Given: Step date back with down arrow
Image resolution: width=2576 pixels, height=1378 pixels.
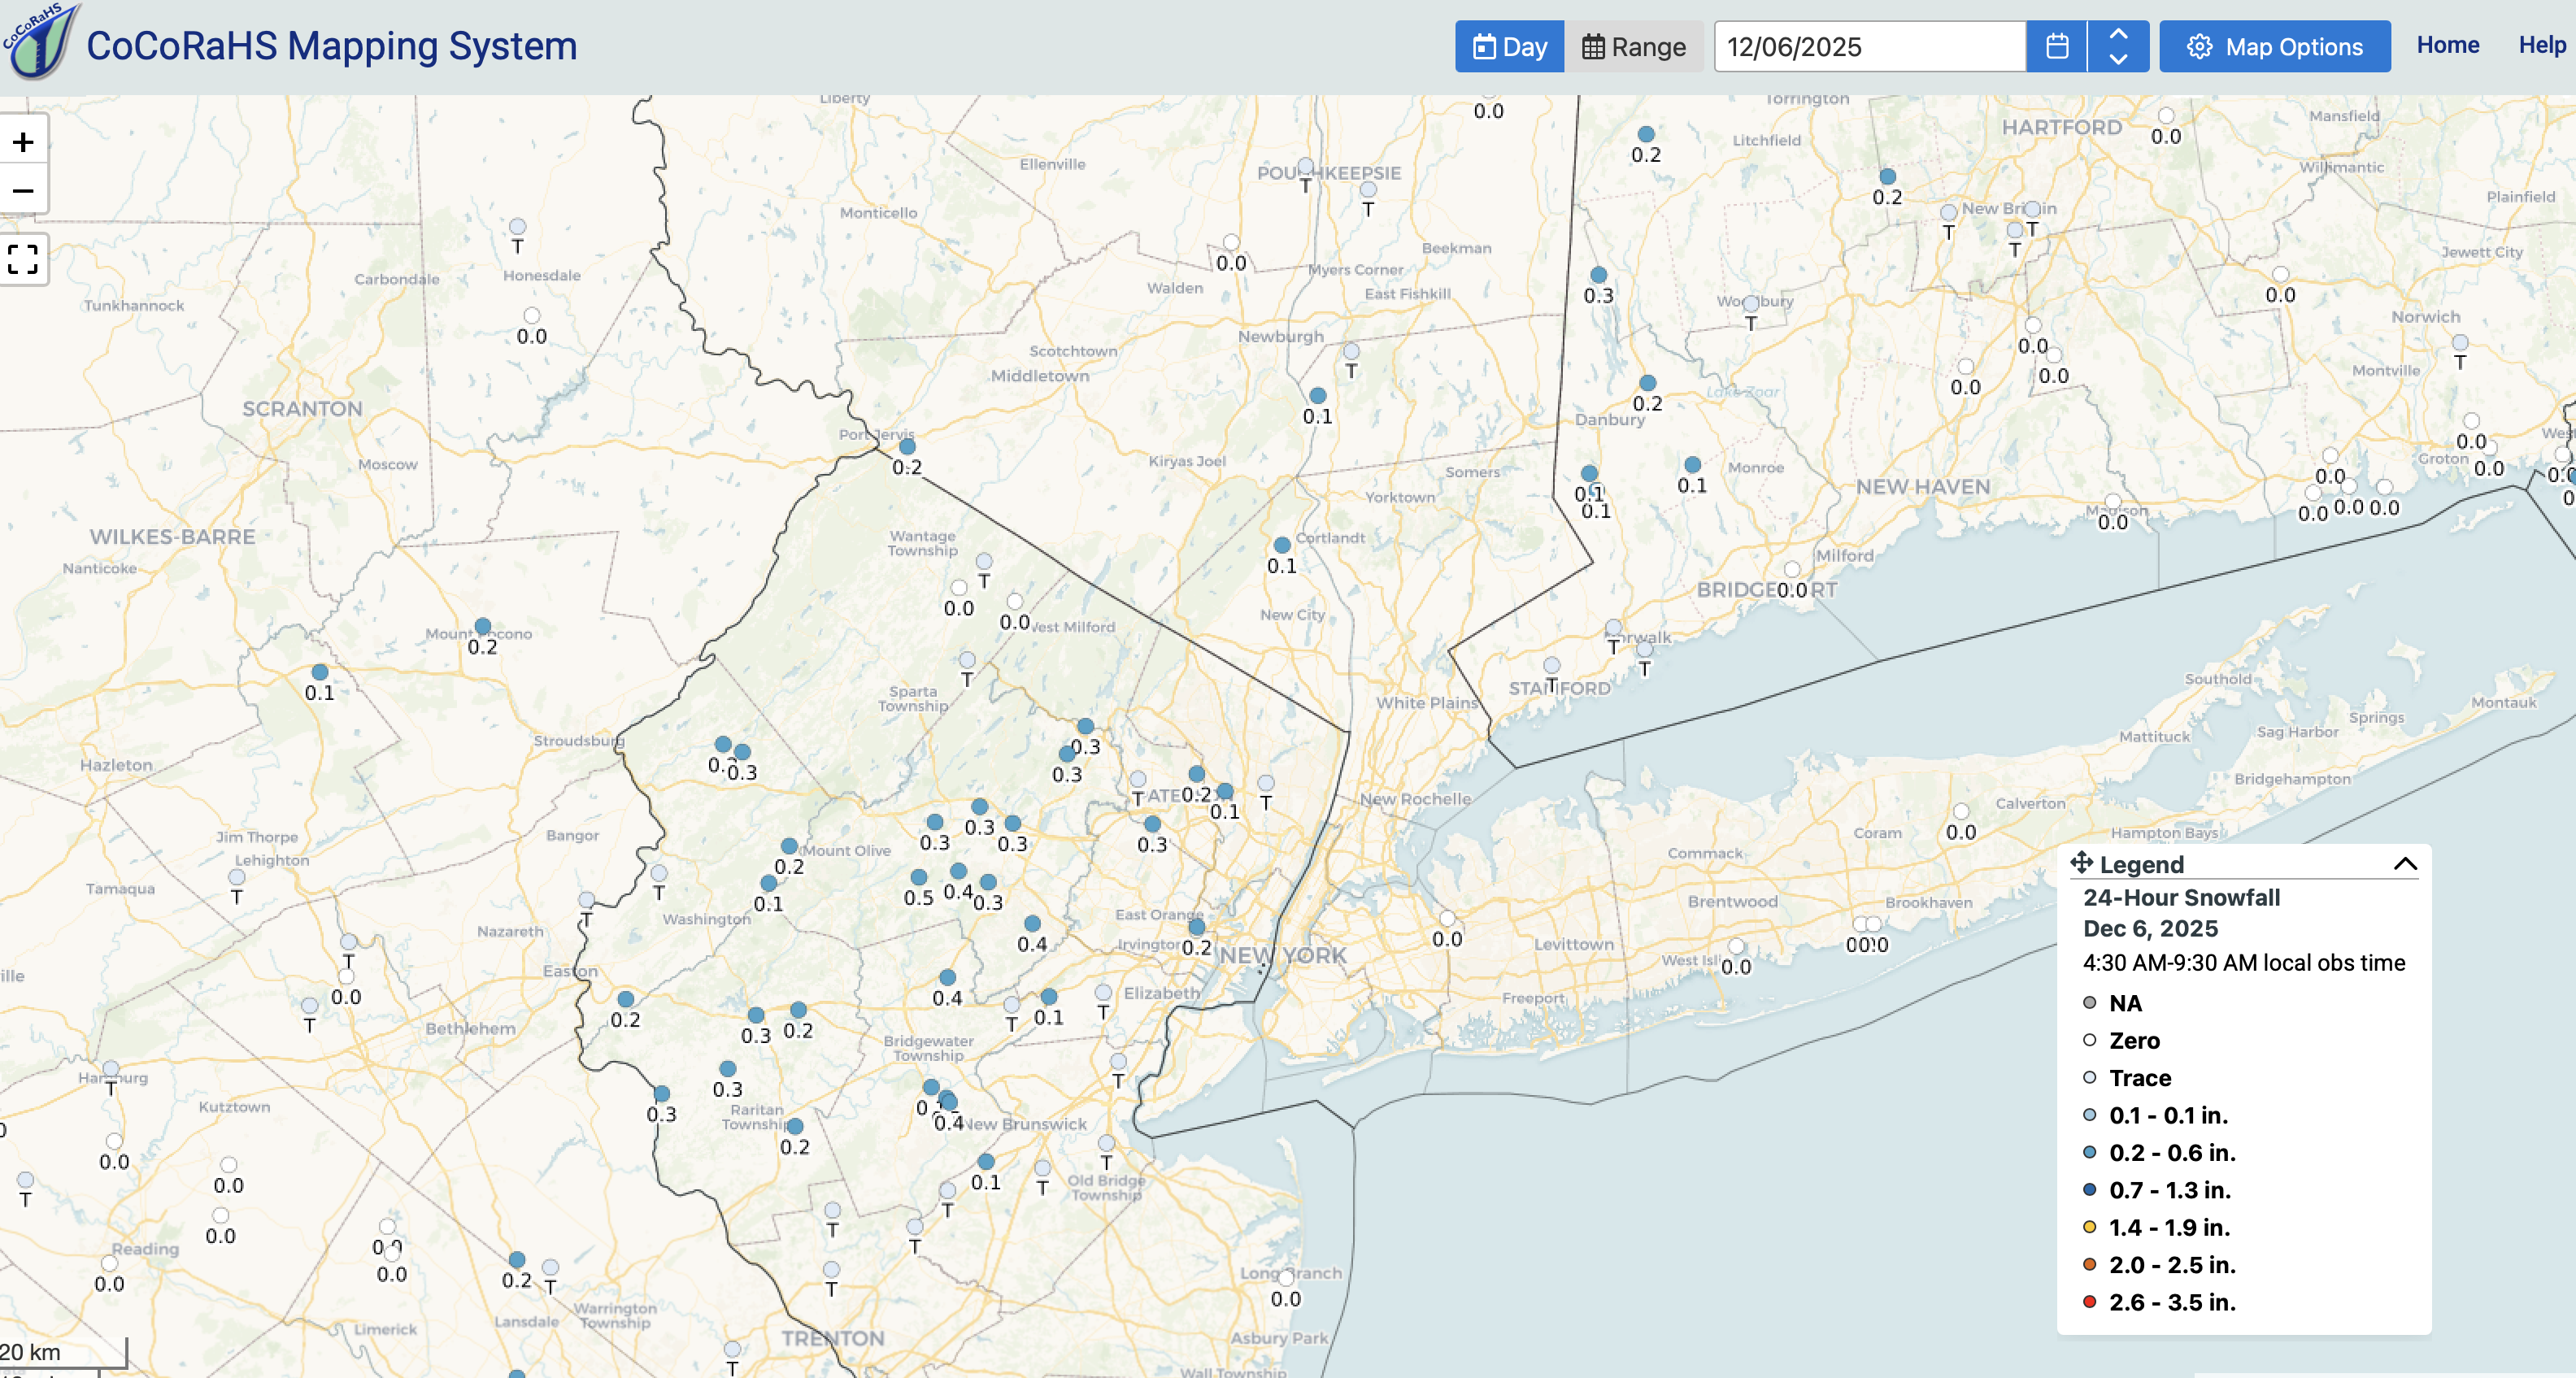Looking at the screenshot, I should point(2117,59).
